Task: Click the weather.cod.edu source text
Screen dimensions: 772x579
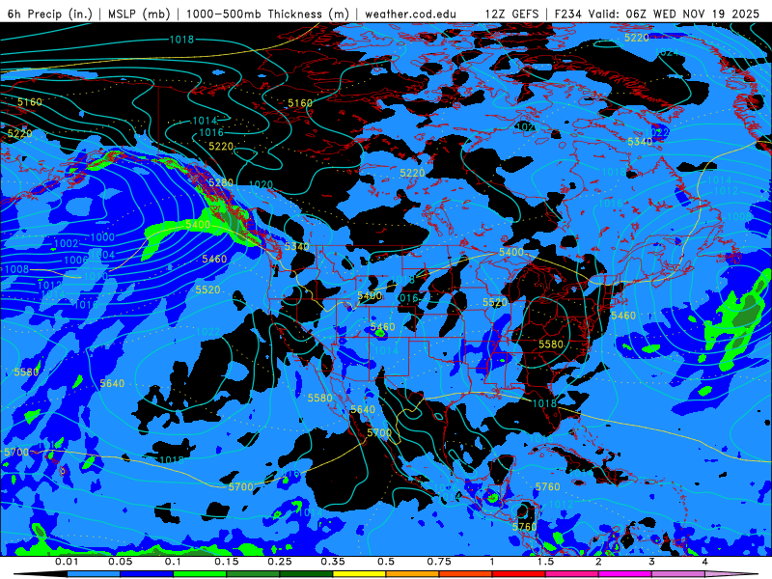Action: [411, 14]
